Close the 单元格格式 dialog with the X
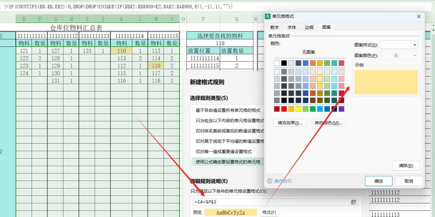The image size is (435, 217). 419,16
